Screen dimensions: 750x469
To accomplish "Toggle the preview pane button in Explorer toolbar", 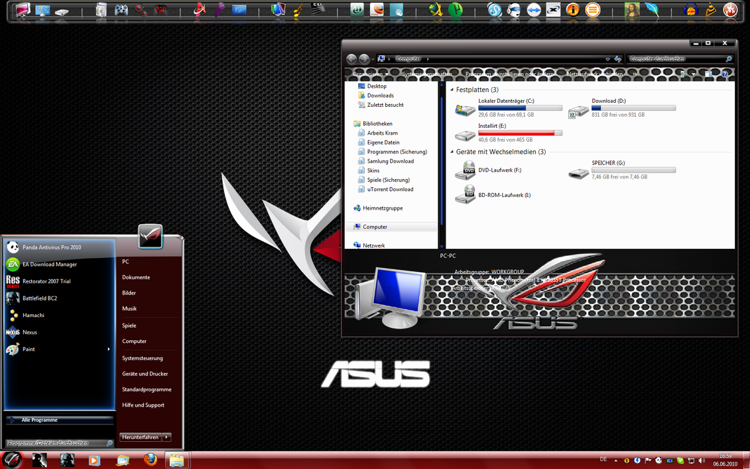I will [708, 74].
